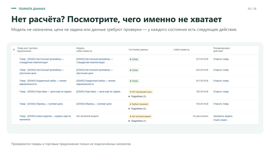Expand "Подробнее (2)" under "Требует внимания"

137,108
